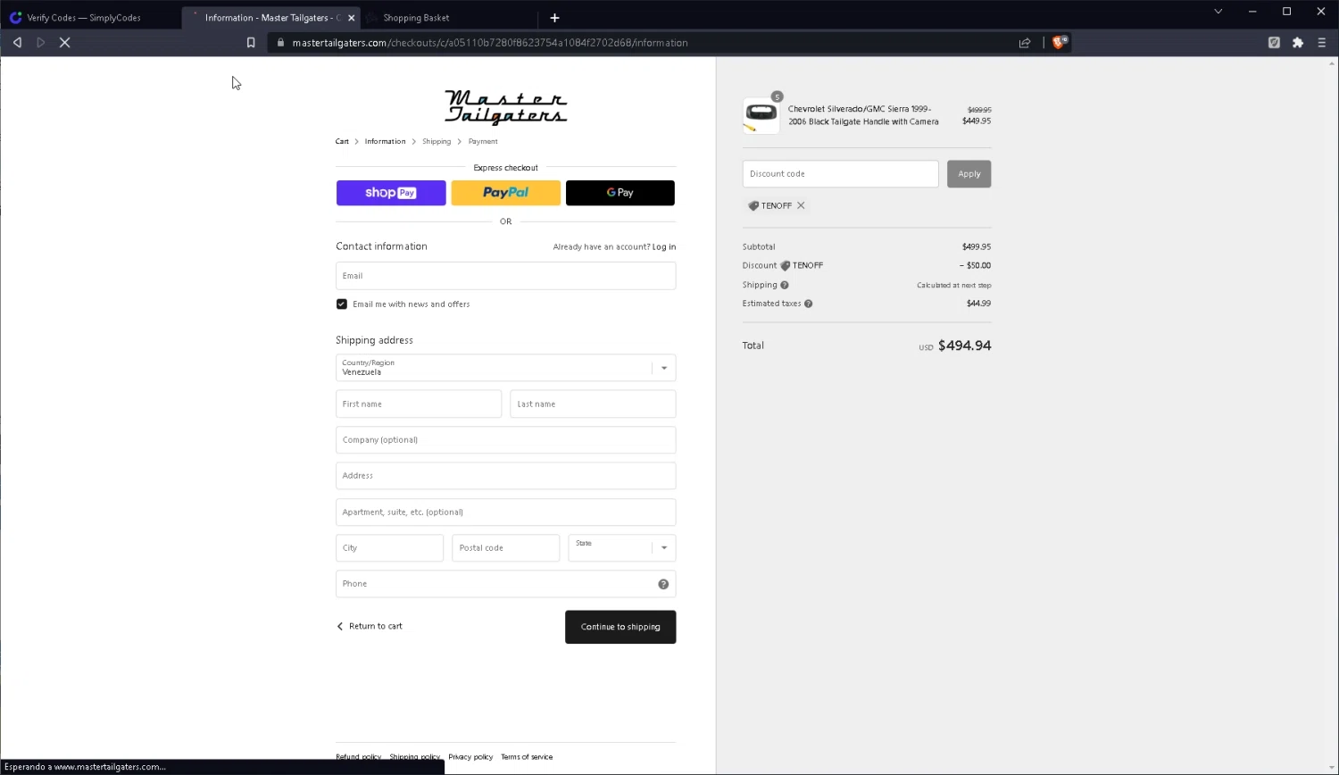Focus the Company (optional) field
The height and width of the screenshot is (775, 1339).
pos(505,439)
